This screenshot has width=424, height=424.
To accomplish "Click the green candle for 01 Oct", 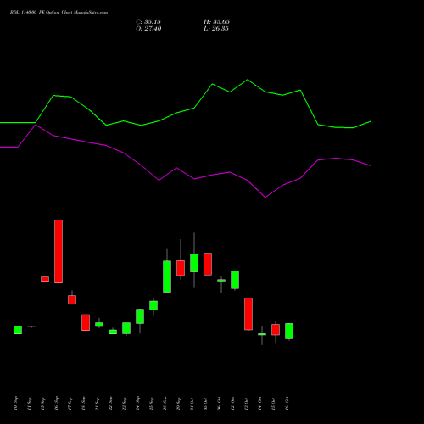I will [194, 263].
